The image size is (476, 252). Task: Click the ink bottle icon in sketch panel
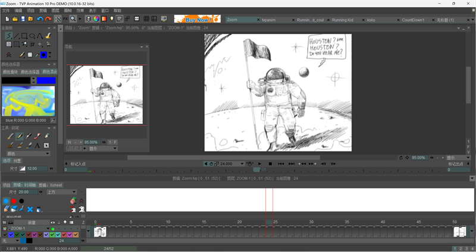[x=39, y=209]
